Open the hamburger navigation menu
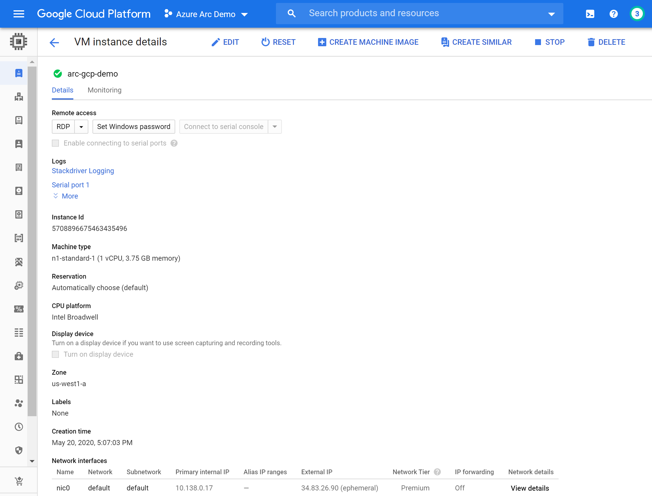Screen dimensions: 652x496 pos(19,14)
